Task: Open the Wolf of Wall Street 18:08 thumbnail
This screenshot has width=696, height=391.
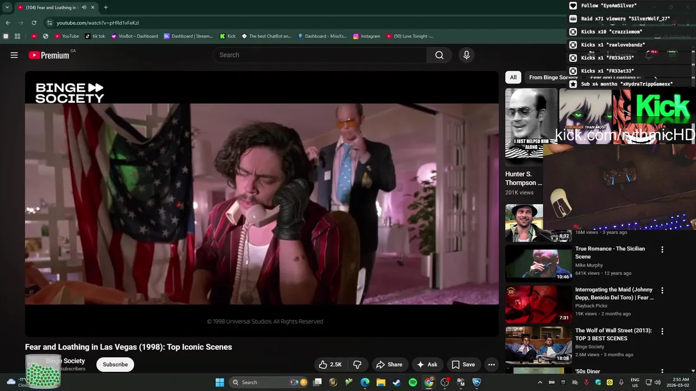Action: click(x=538, y=344)
